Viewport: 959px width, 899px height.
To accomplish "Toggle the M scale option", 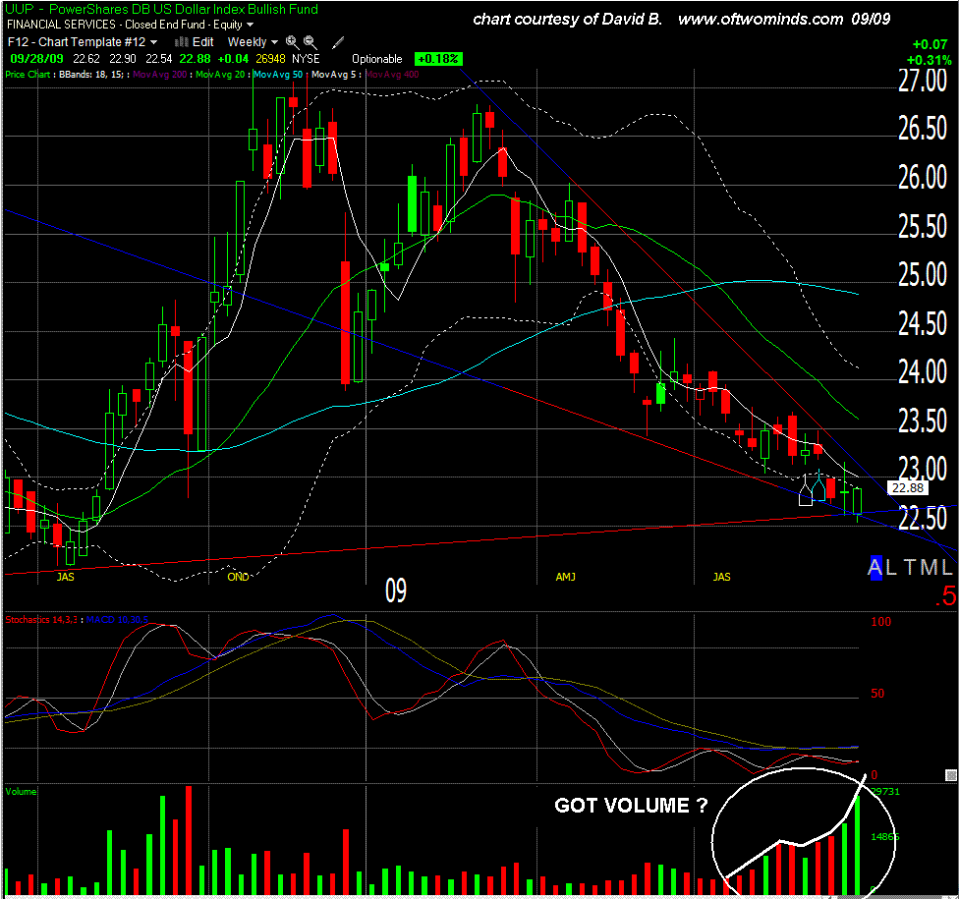I will click(x=929, y=568).
